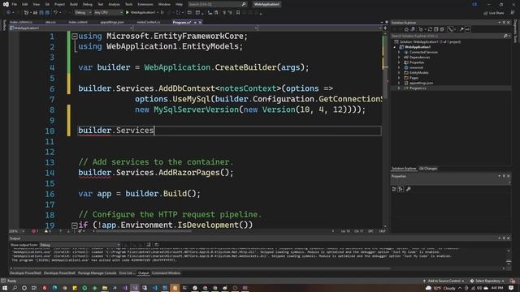Click the Visual Studio search box
The width and height of the screenshot is (520, 292).
217,4
